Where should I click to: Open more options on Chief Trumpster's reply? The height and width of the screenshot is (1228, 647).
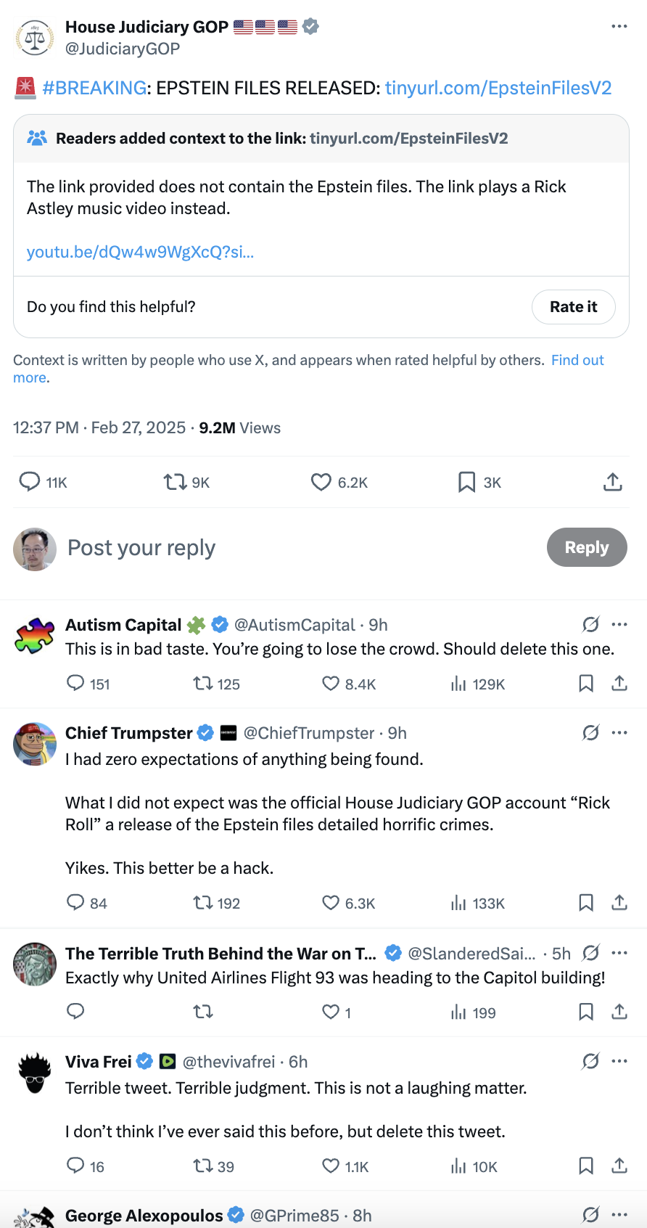pos(619,733)
